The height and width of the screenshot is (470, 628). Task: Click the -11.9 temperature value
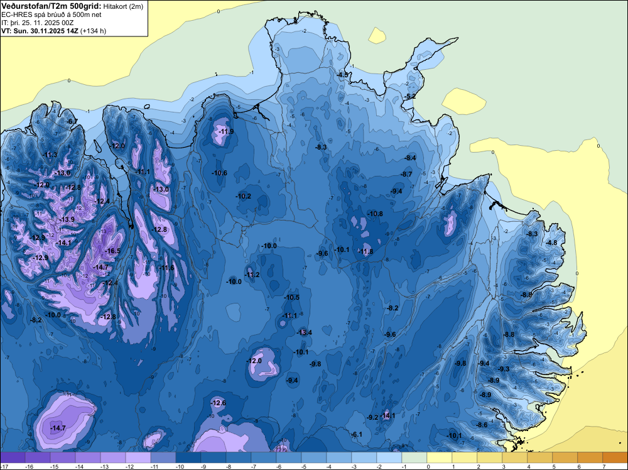[227, 131]
